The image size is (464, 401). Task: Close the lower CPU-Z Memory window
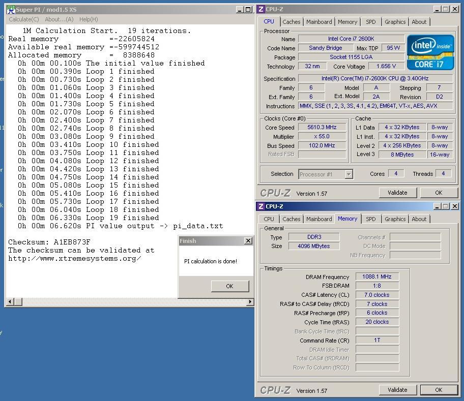454,206
